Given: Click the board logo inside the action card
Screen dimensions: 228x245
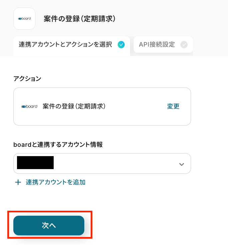Looking at the screenshot, I should 29,107.
